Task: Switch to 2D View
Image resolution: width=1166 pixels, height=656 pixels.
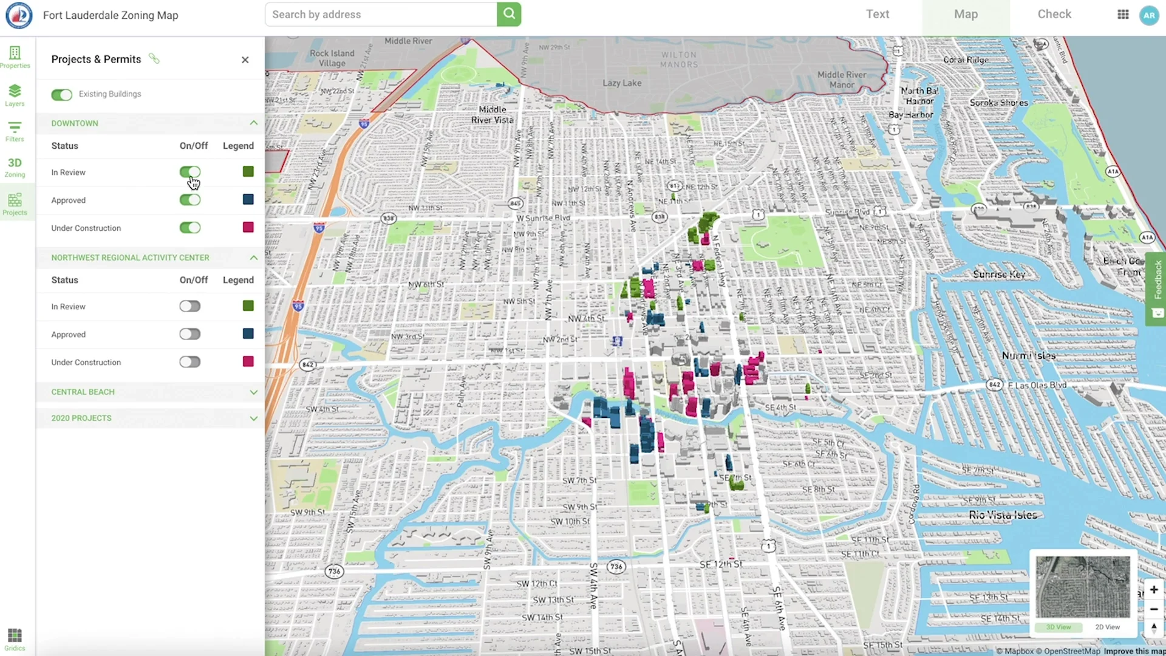Action: click(1107, 627)
